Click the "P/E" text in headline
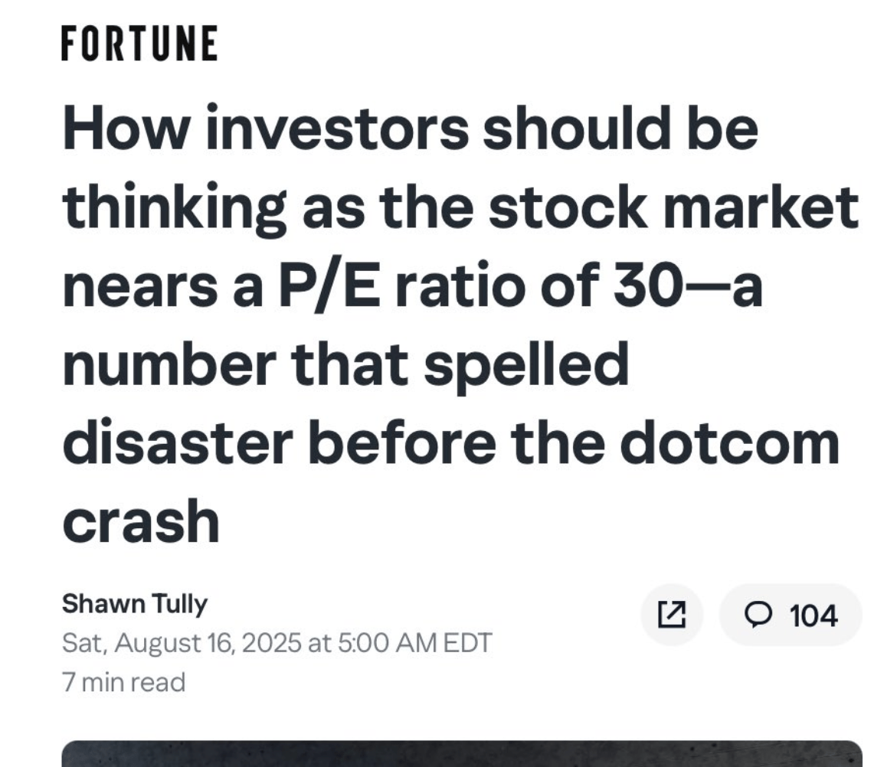The width and height of the screenshot is (887, 767). point(328,286)
